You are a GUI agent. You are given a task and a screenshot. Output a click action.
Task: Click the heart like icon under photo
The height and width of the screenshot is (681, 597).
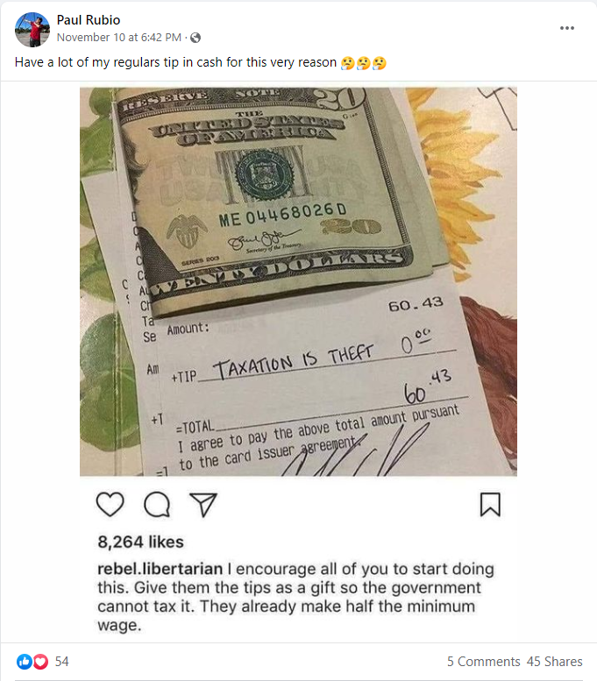point(110,504)
